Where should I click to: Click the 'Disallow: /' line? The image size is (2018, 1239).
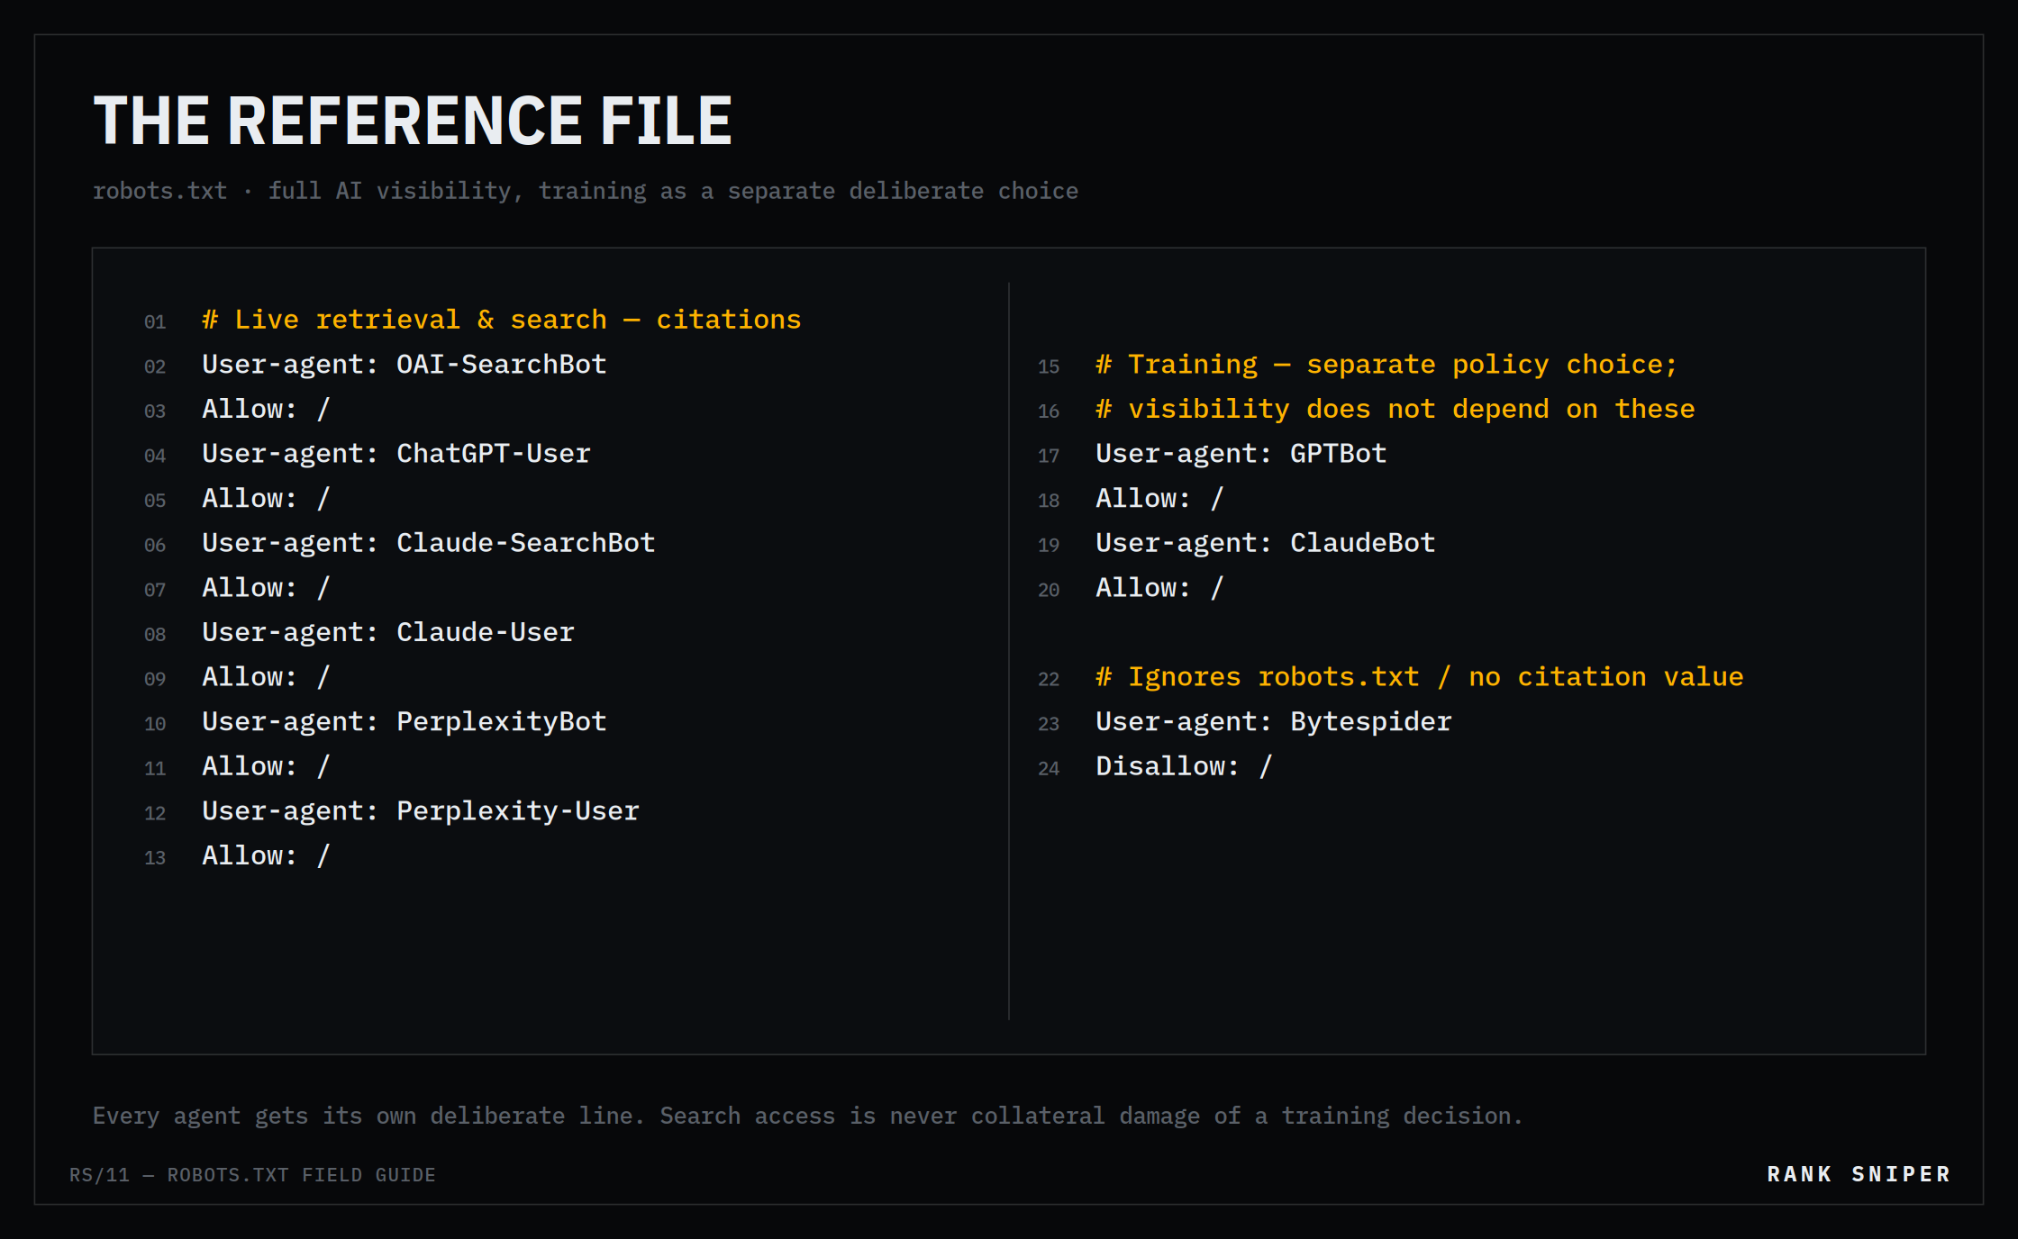(x=1184, y=766)
